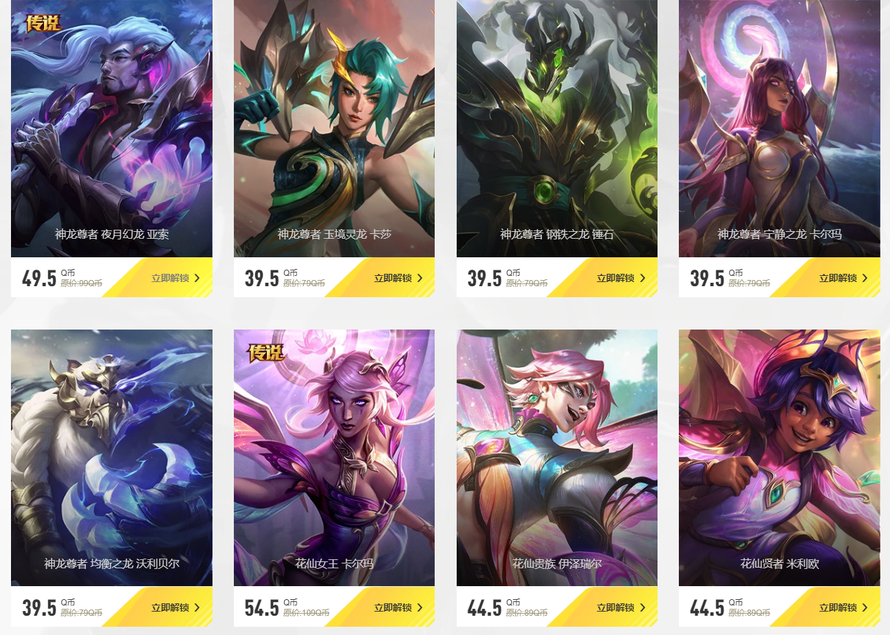Open the 夜月幻龙 亚索 skin artwork

point(111,129)
